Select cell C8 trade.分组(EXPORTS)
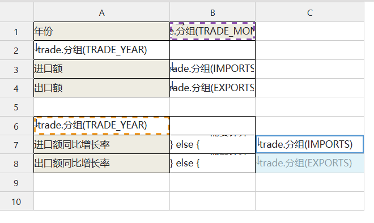374x223 pixels. [309, 164]
